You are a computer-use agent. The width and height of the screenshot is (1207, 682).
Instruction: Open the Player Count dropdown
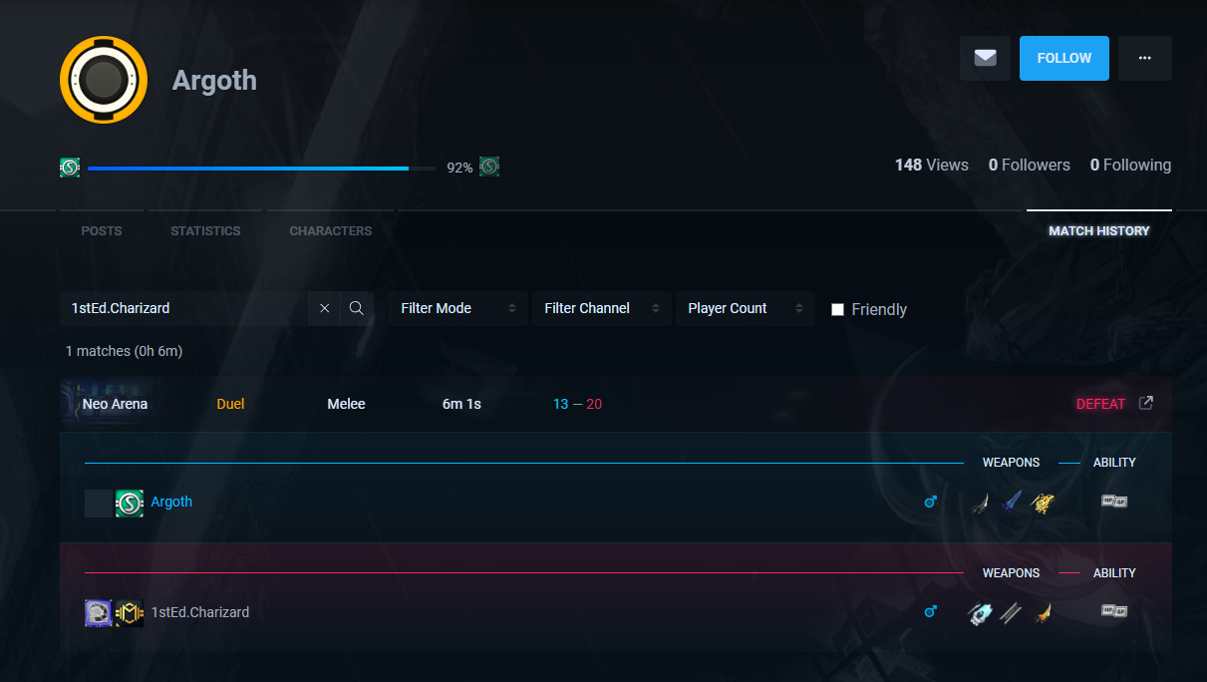[745, 309]
